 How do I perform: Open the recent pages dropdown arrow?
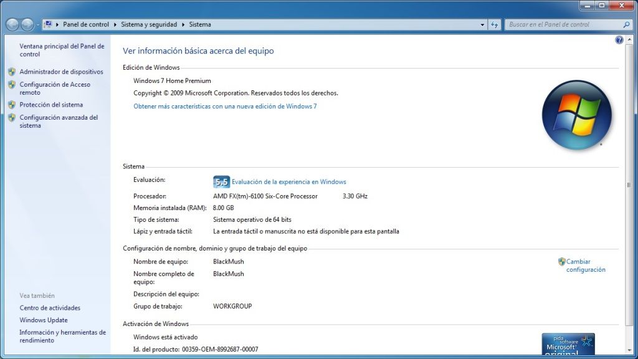[x=37, y=25]
